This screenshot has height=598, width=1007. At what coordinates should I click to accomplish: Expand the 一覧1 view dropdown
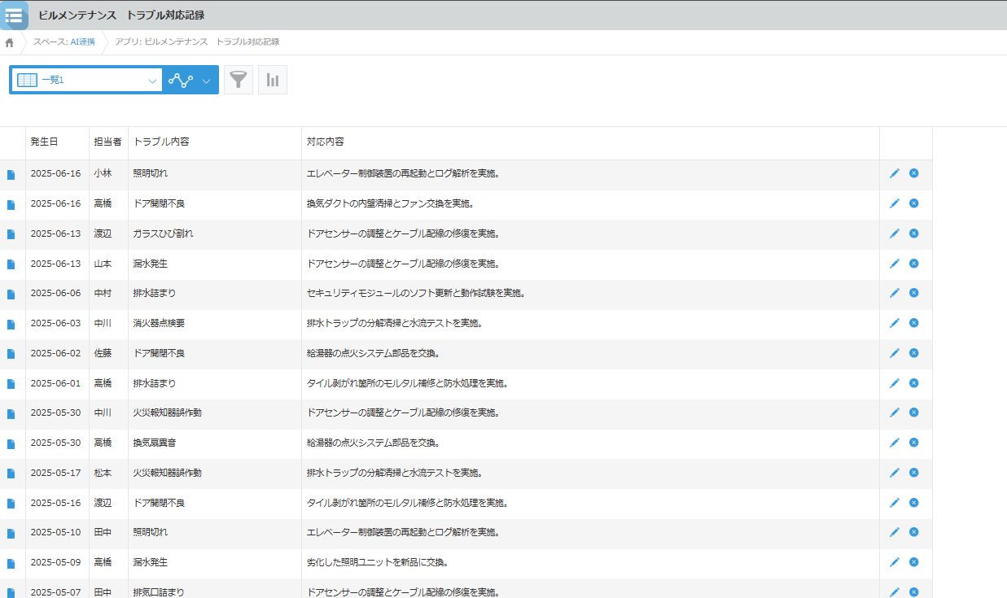(x=152, y=81)
